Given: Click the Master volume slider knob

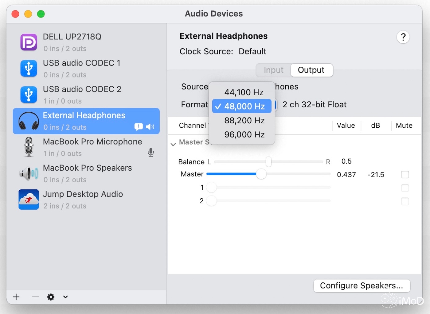Looking at the screenshot, I should tap(261, 174).
